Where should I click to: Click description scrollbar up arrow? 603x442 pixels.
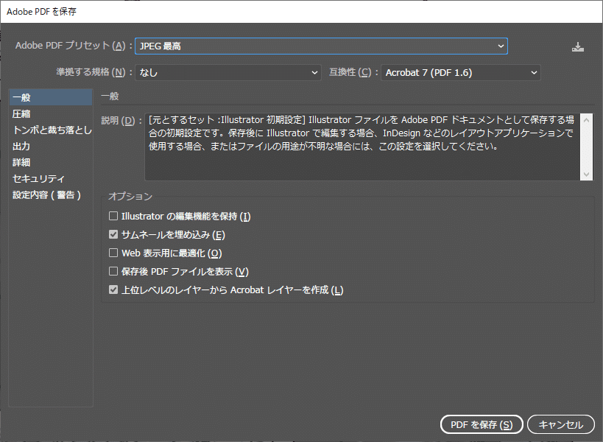coord(586,120)
